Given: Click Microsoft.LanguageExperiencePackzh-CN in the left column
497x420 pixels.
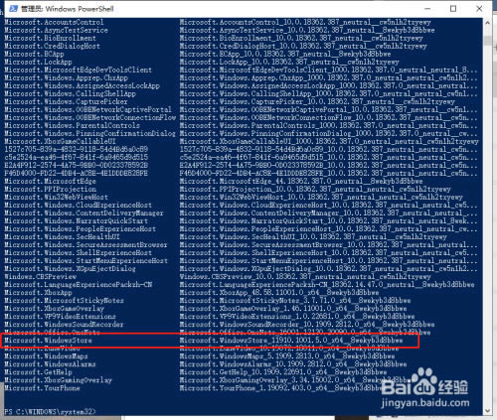Looking at the screenshot, I should pos(78,284).
